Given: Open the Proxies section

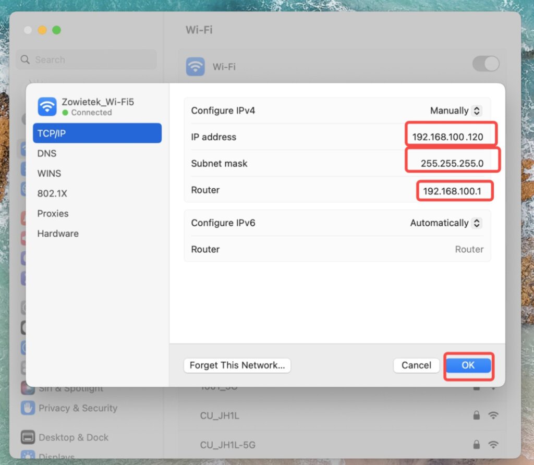Looking at the screenshot, I should (53, 213).
